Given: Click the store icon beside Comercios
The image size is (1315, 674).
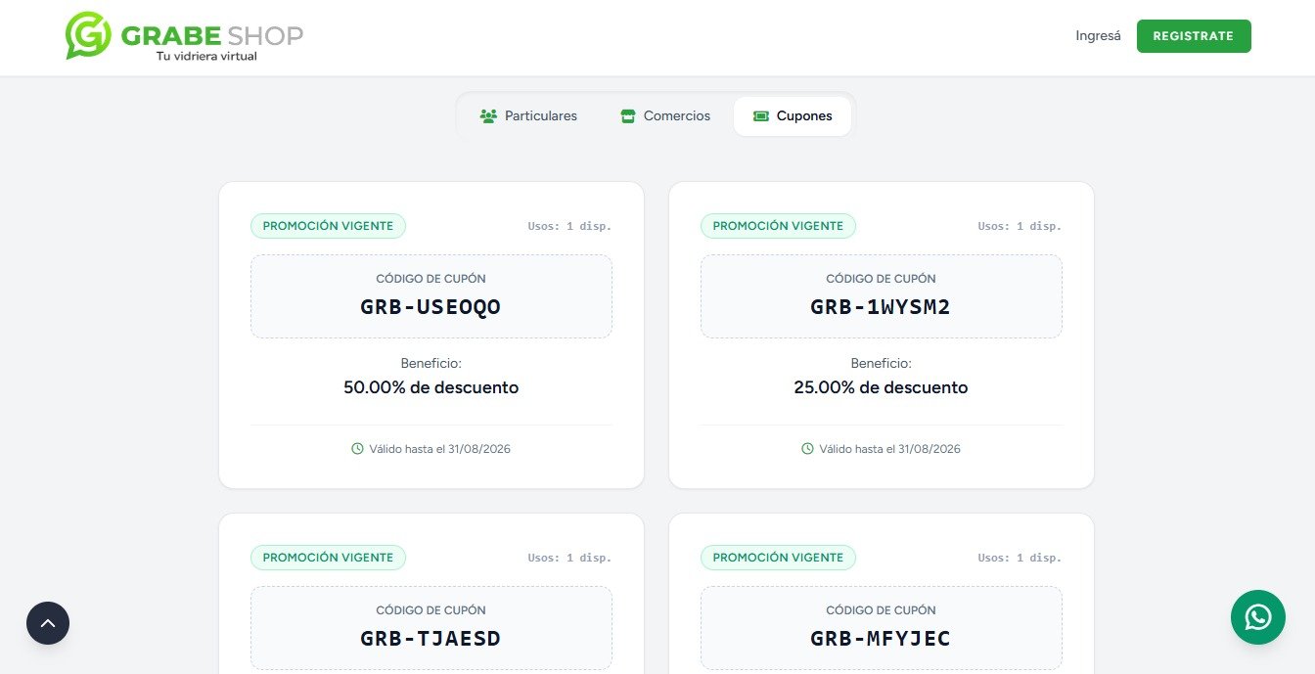Looking at the screenshot, I should tap(628, 115).
